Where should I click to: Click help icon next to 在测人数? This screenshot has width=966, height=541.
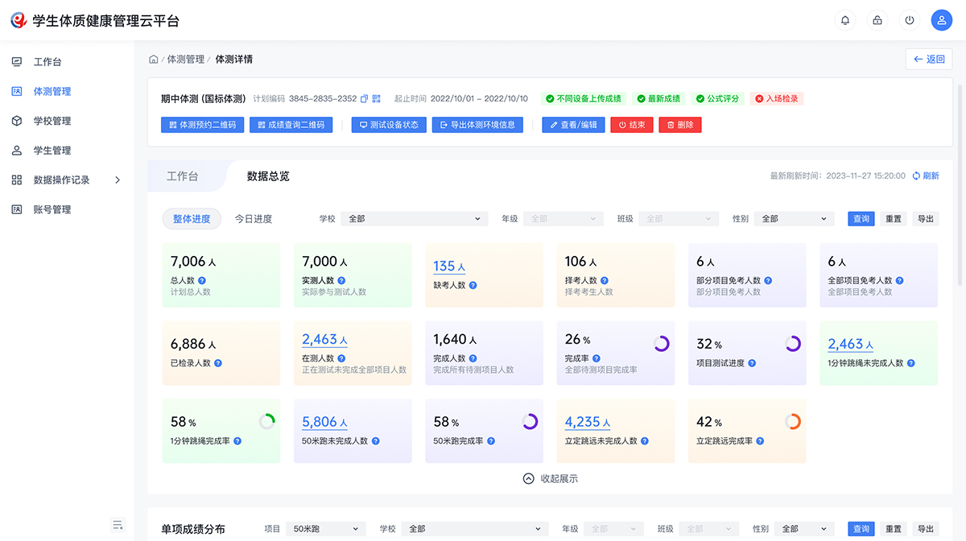[341, 359]
